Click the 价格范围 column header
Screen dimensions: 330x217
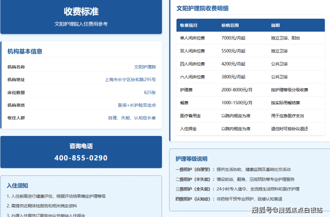coord(230,25)
